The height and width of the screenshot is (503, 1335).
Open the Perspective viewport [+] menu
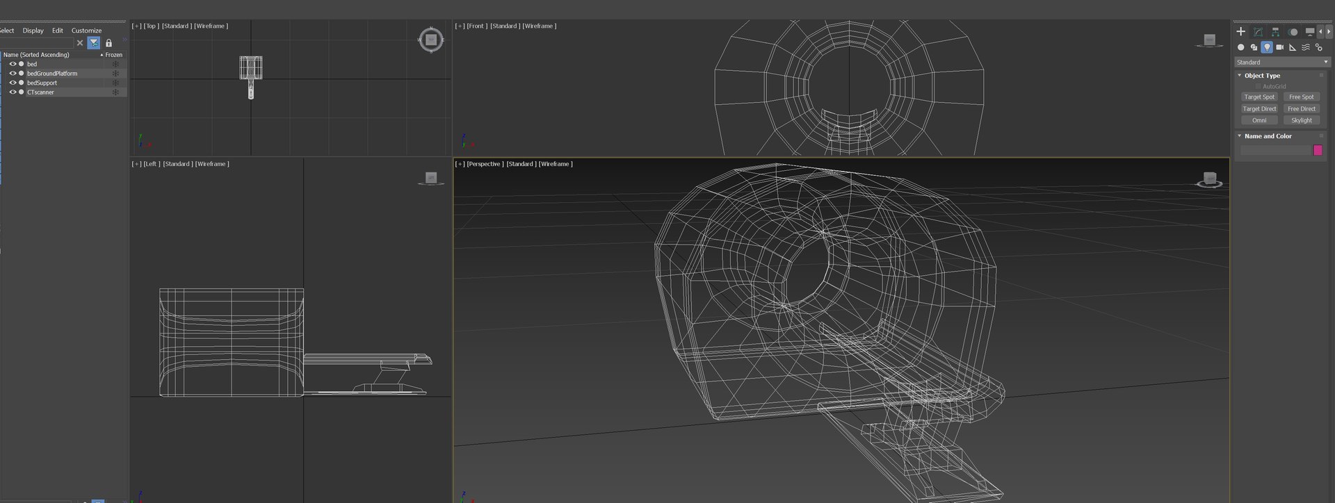[x=460, y=164]
